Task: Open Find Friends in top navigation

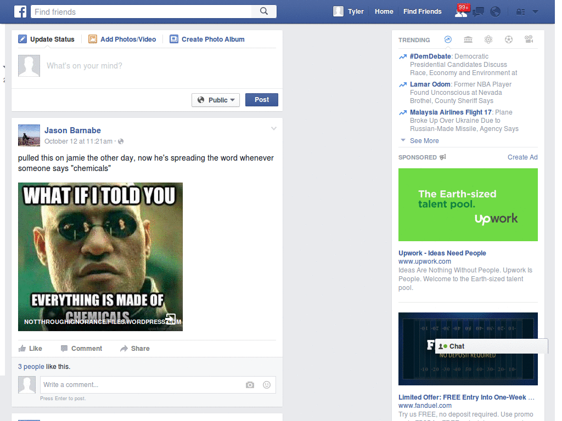Action: pos(422,12)
